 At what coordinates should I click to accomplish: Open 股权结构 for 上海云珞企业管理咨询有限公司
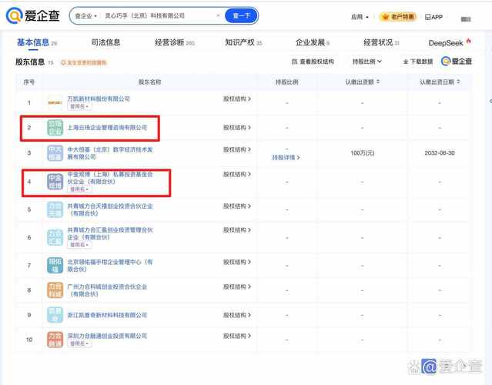click(237, 127)
